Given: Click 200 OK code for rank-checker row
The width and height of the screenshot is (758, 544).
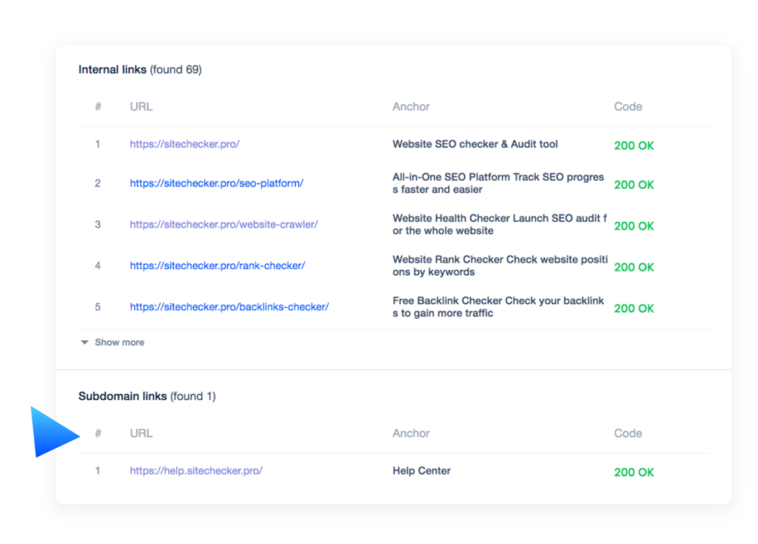Looking at the screenshot, I should tap(634, 267).
